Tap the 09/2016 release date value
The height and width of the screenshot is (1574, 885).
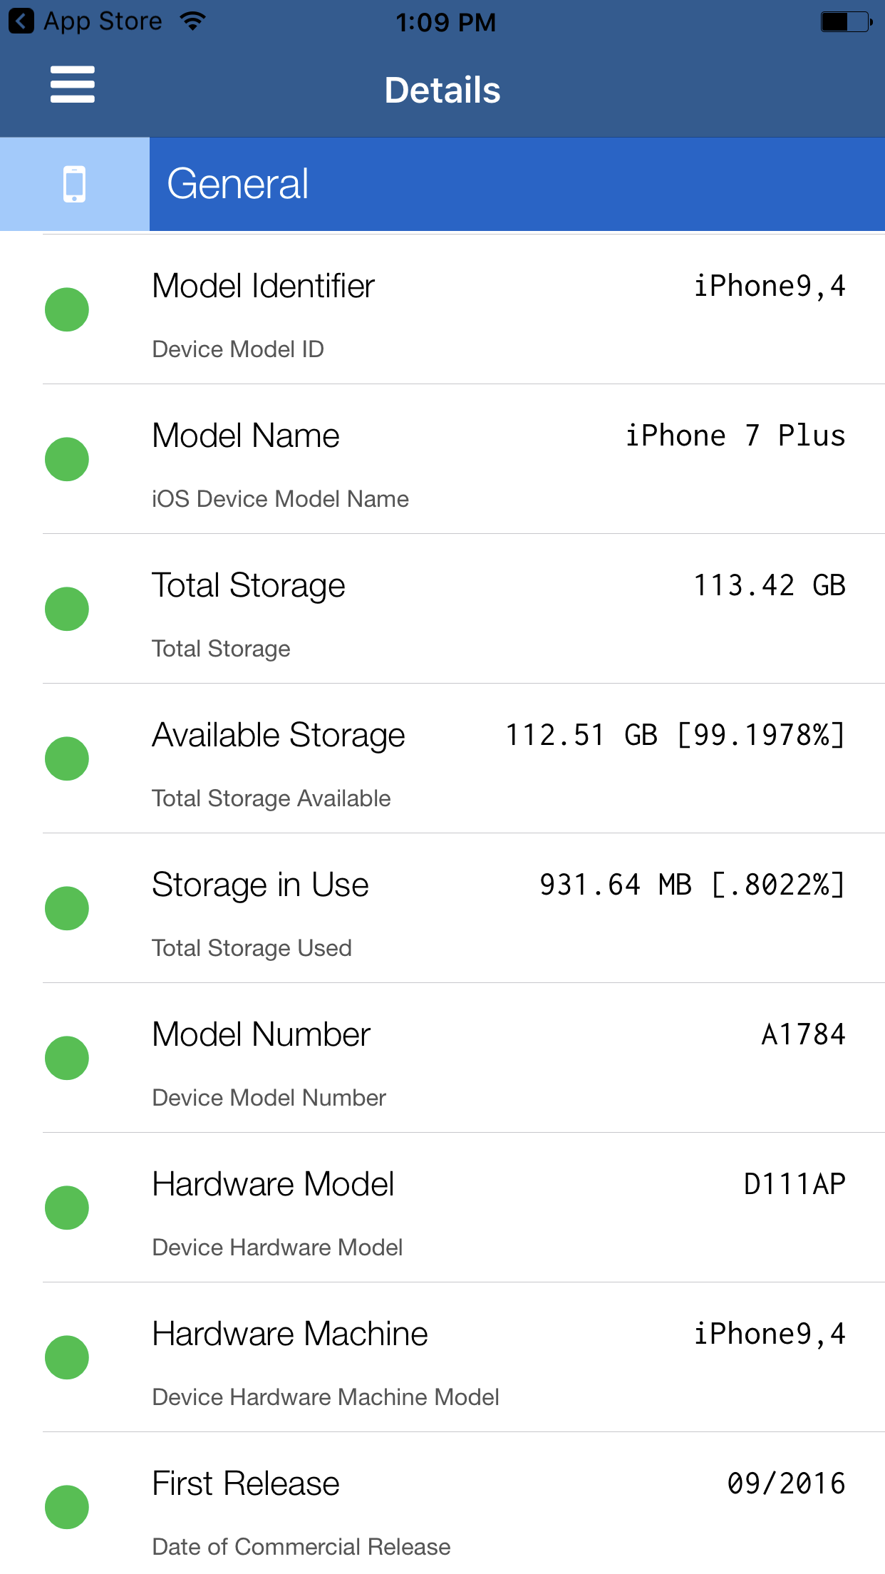pos(786,1483)
